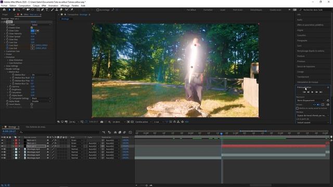
Task: Toggle the Enable Glow checkbox
Action: click(32, 28)
